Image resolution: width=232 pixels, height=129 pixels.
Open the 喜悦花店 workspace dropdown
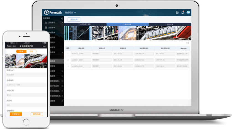[x=70, y=12]
